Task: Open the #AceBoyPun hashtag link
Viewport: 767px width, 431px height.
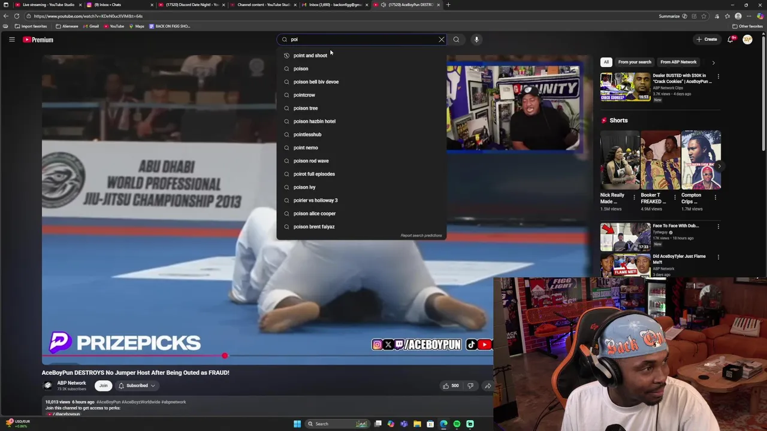Action: 108,402
